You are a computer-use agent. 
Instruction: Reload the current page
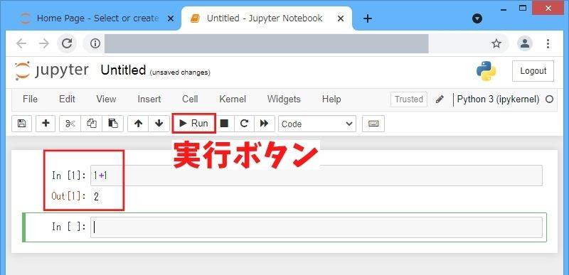(67, 44)
